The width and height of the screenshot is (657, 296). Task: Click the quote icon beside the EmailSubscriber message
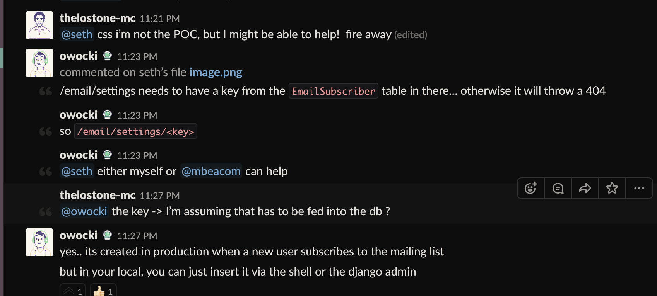point(45,91)
